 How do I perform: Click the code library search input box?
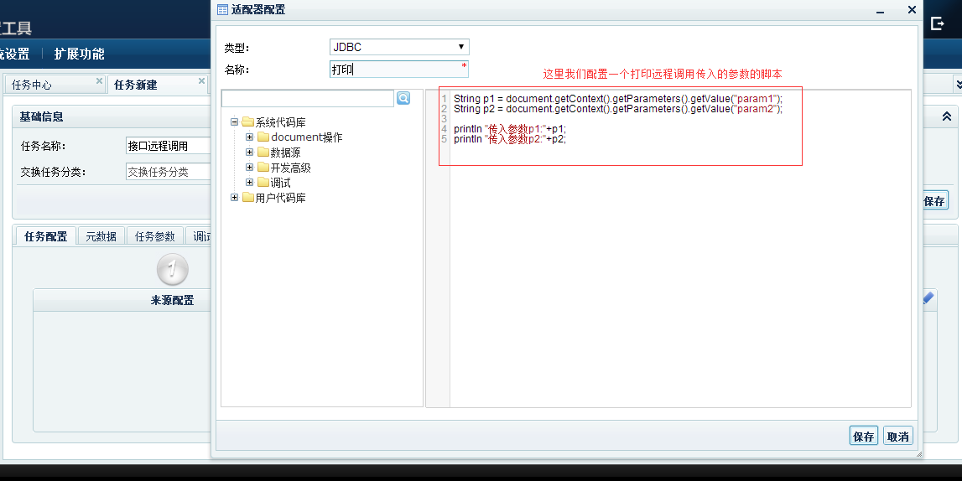[307, 98]
